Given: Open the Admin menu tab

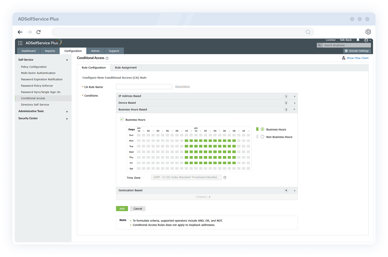Looking at the screenshot, I should [x=95, y=51].
